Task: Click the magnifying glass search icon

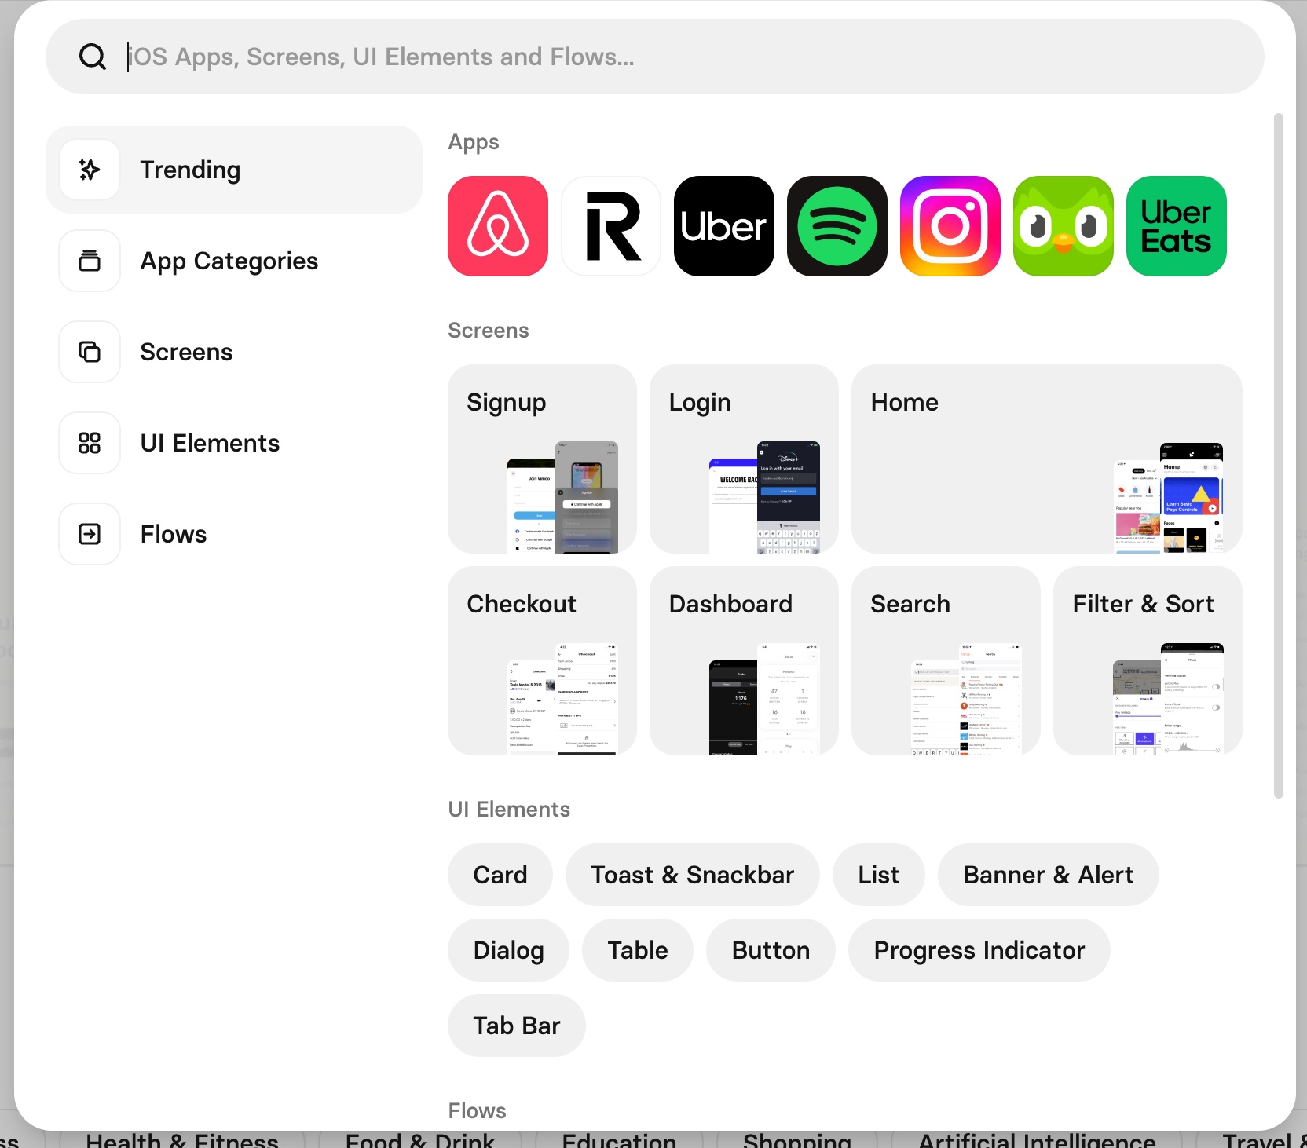Action: pyautogui.click(x=93, y=57)
